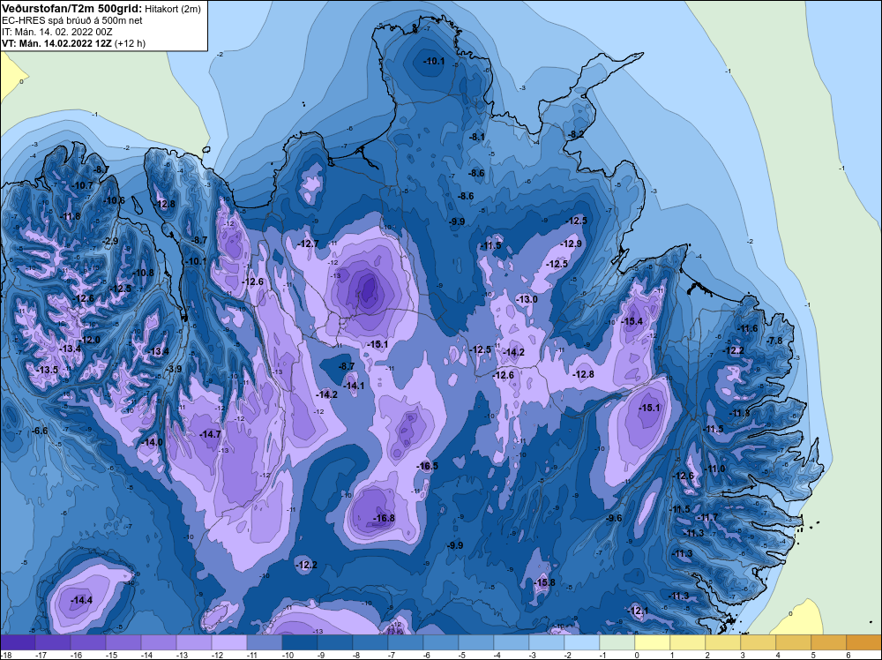The width and height of the screenshot is (882, 660).
Task: Click the -11.7 temperature label
Action: tap(708, 517)
